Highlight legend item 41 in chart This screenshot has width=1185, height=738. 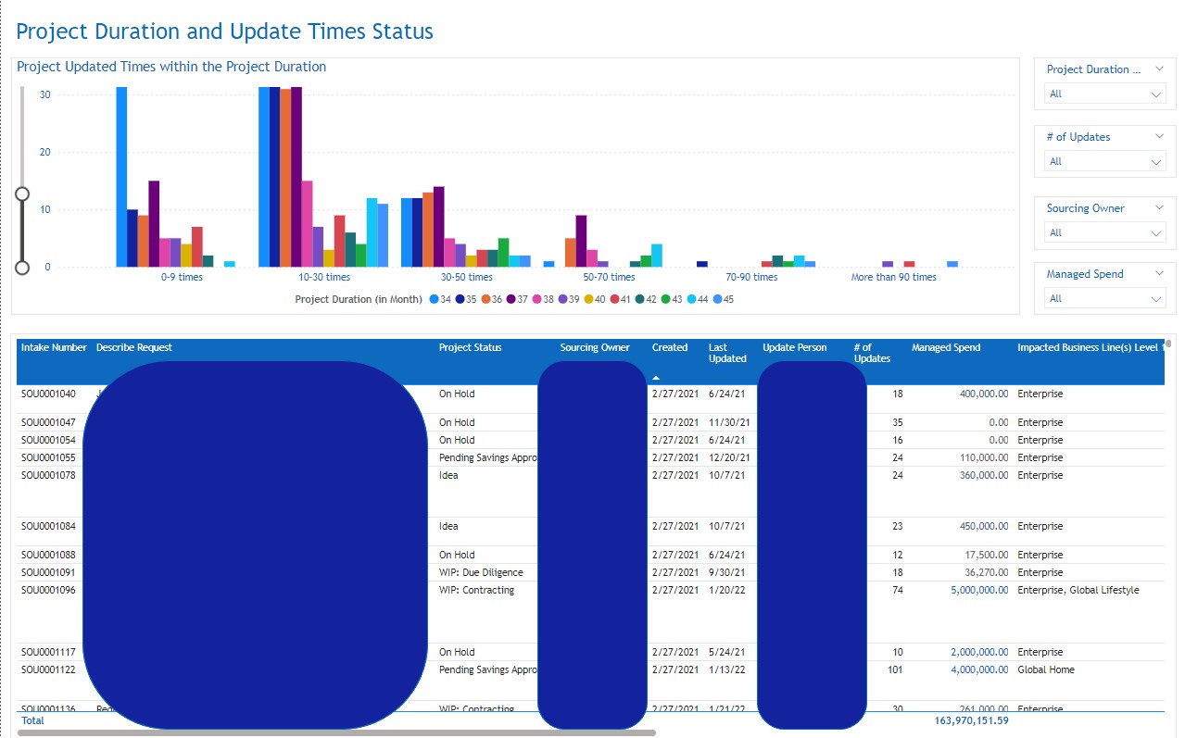pos(614,300)
